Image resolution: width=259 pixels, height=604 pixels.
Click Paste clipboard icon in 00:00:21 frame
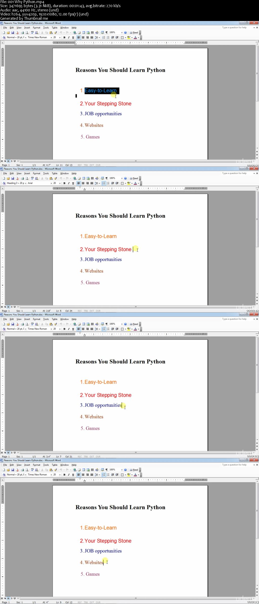click(51, 32)
